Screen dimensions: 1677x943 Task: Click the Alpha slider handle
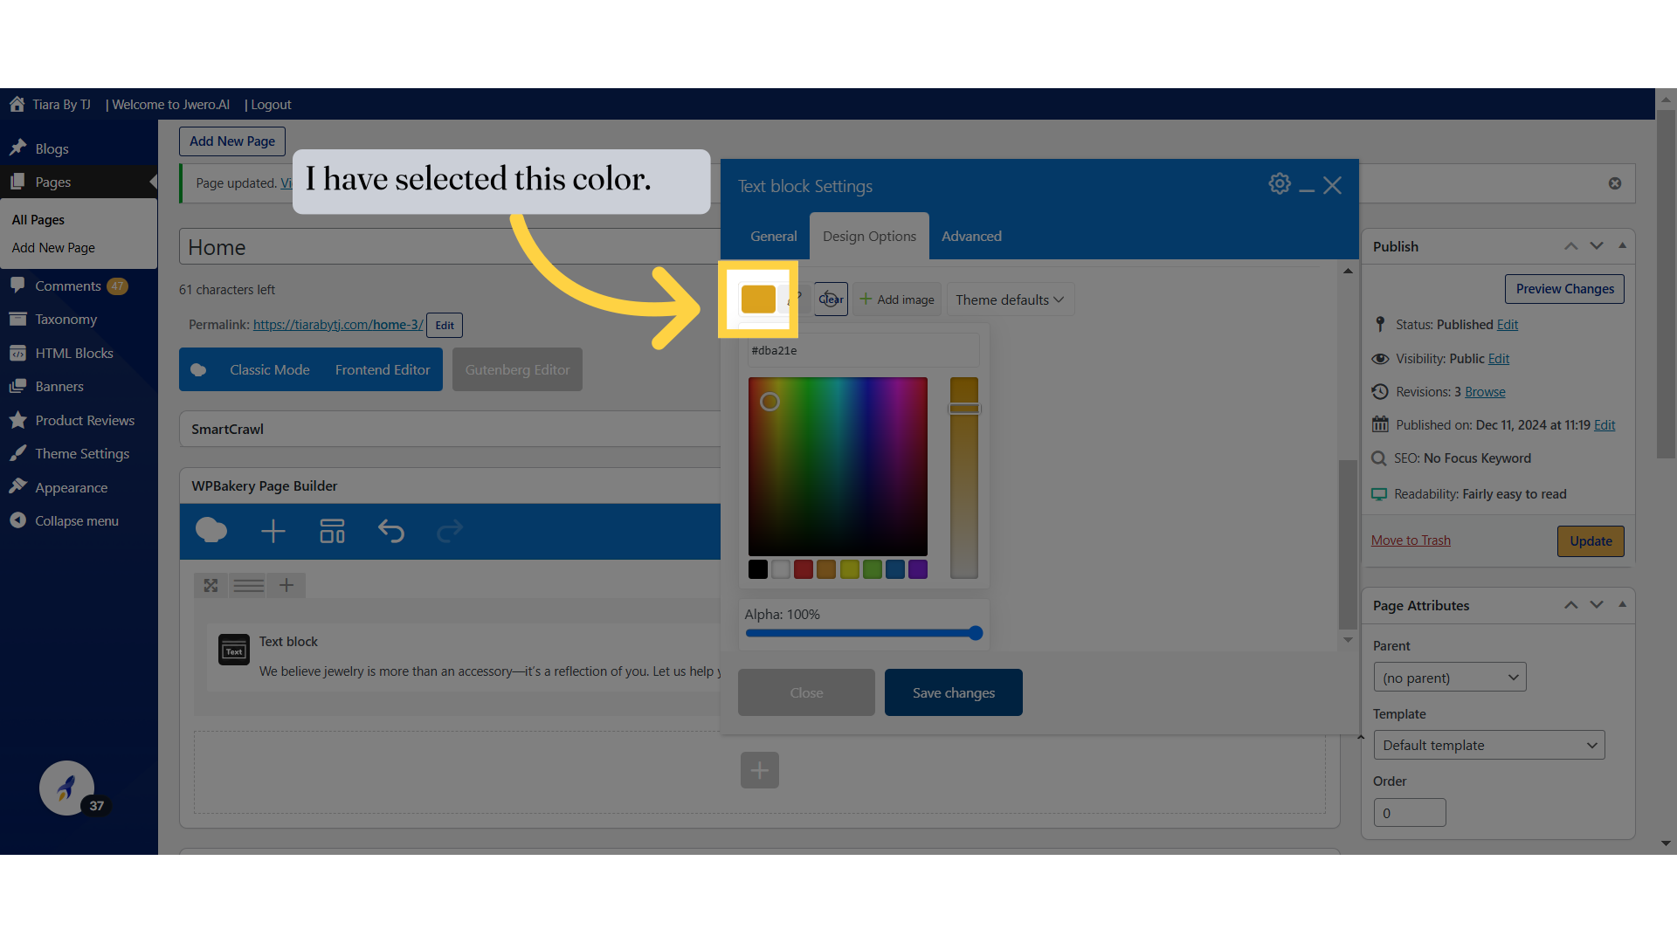coord(976,633)
